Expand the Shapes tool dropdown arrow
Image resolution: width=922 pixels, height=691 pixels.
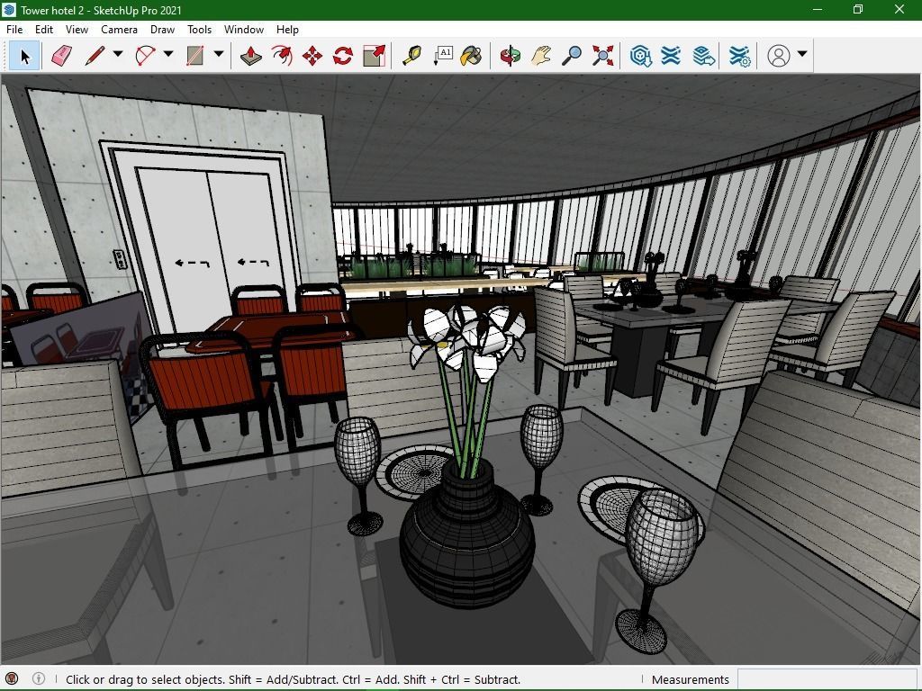click(219, 54)
